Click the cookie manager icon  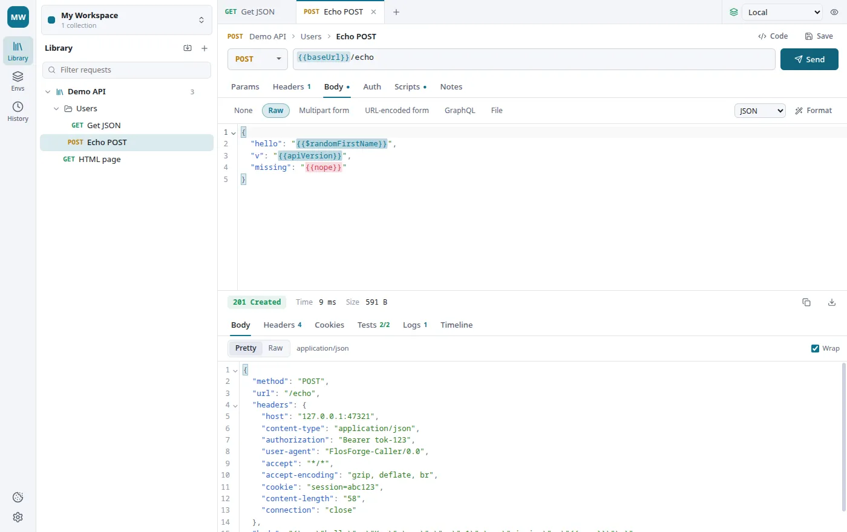pos(18,497)
